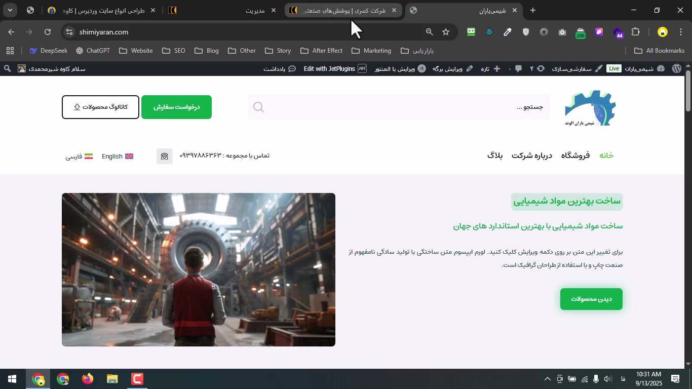Click the WordPress admin bar search icon

[7, 68]
